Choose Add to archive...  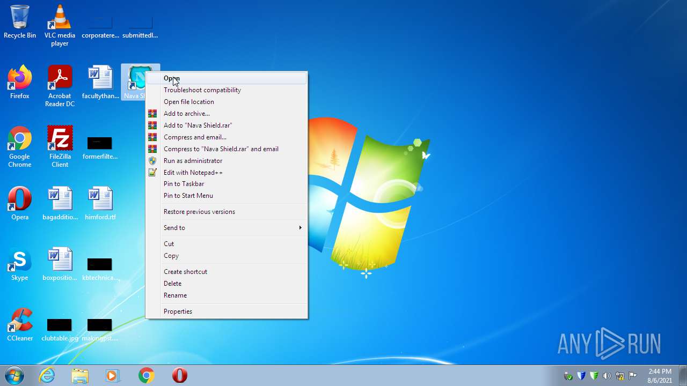pyautogui.click(x=226, y=114)
